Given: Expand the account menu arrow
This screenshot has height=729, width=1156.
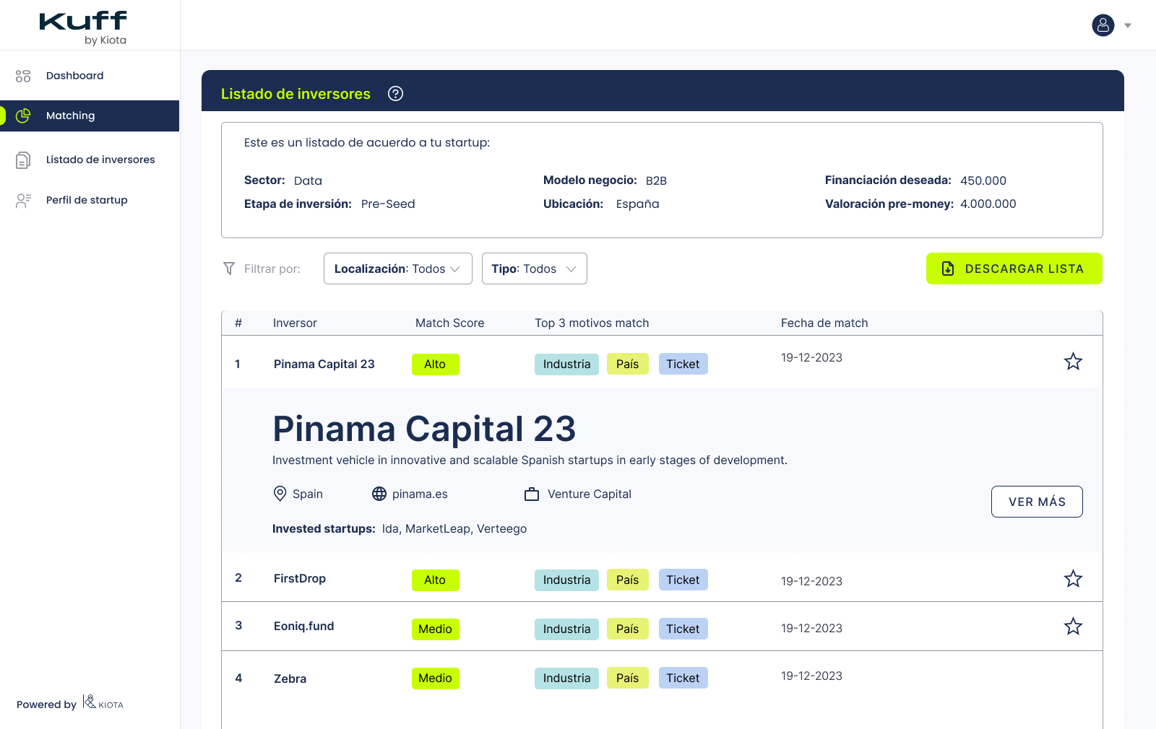Looking at the screenshot, I should 1128,26.
